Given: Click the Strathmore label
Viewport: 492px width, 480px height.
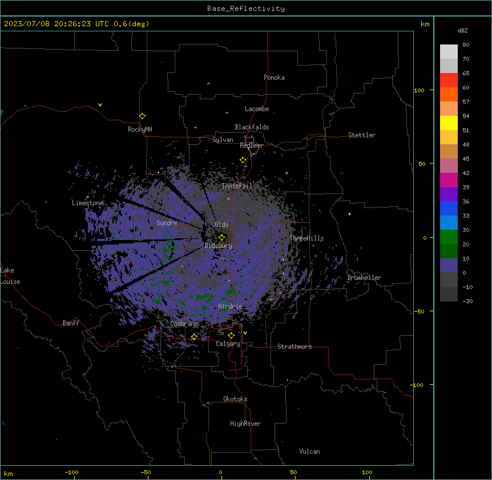Looking at the screenshot, I should pos(295,347).
